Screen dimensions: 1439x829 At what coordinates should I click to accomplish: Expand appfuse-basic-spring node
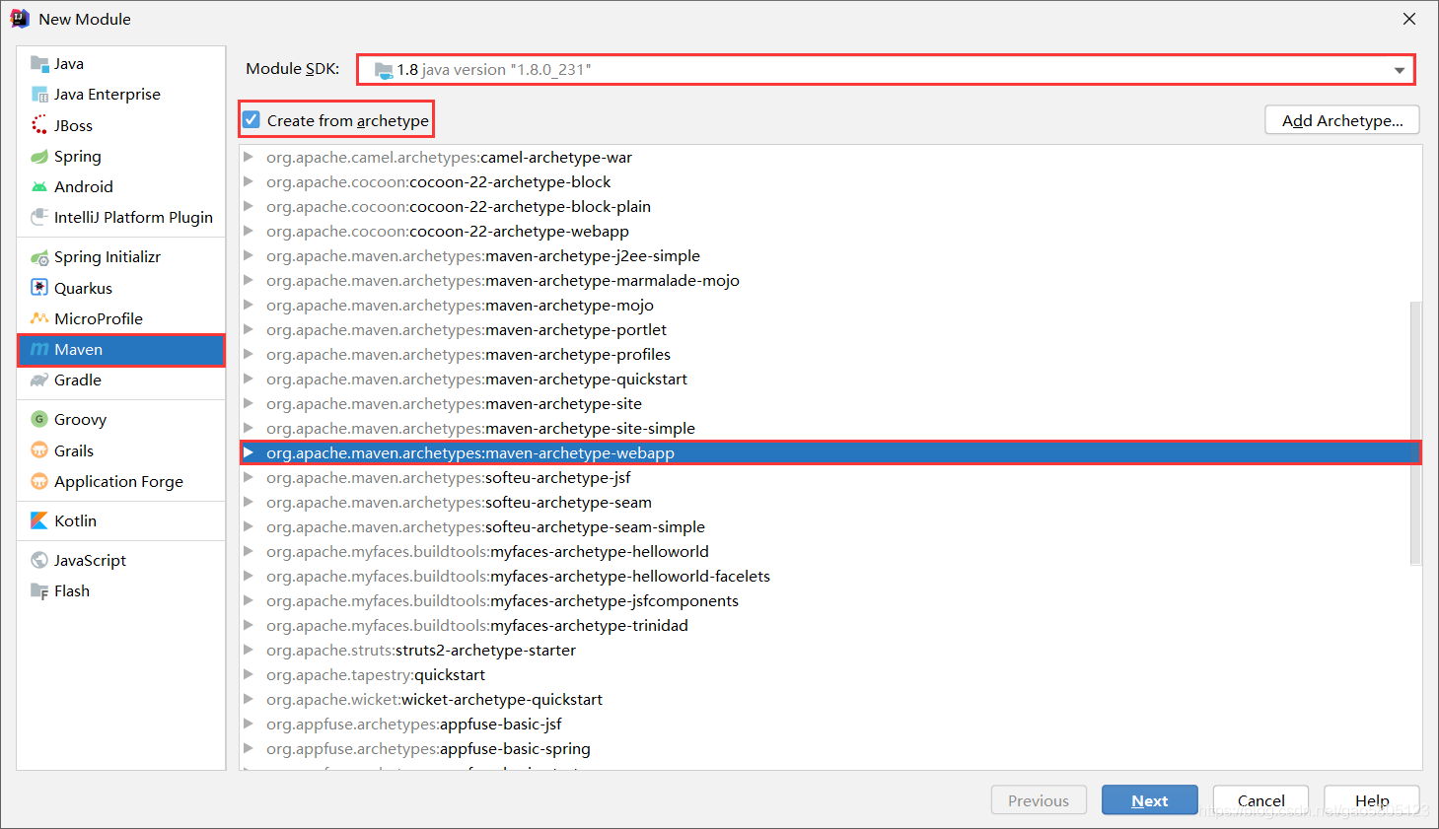tap(249, 748)
